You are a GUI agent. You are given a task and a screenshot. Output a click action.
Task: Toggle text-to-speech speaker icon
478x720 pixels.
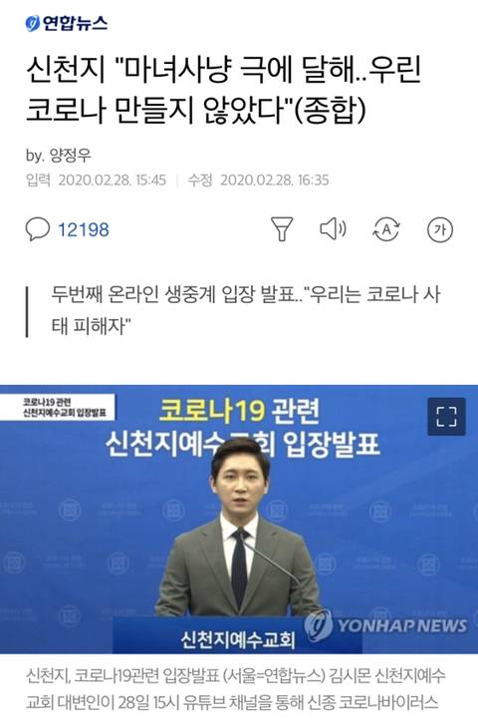(333, 228)
